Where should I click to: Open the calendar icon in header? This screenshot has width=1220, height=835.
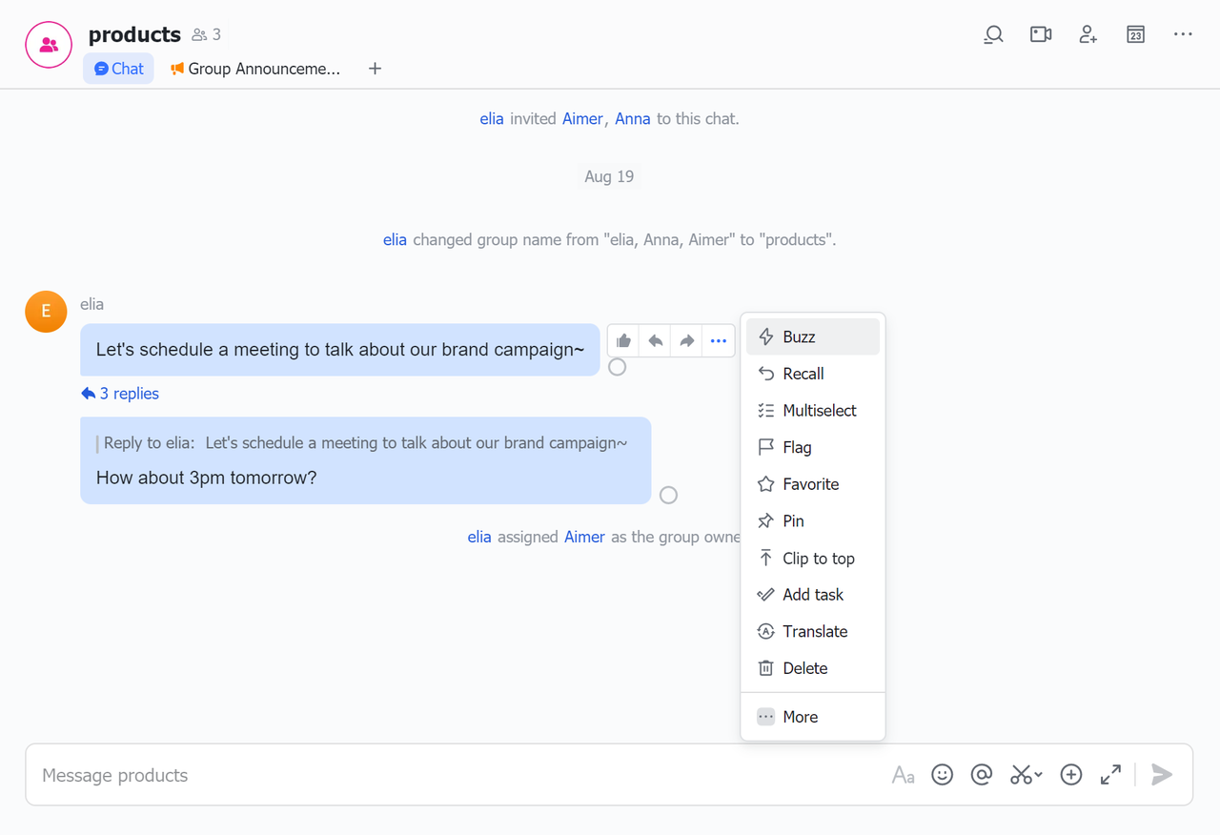tap(1135, 35)
